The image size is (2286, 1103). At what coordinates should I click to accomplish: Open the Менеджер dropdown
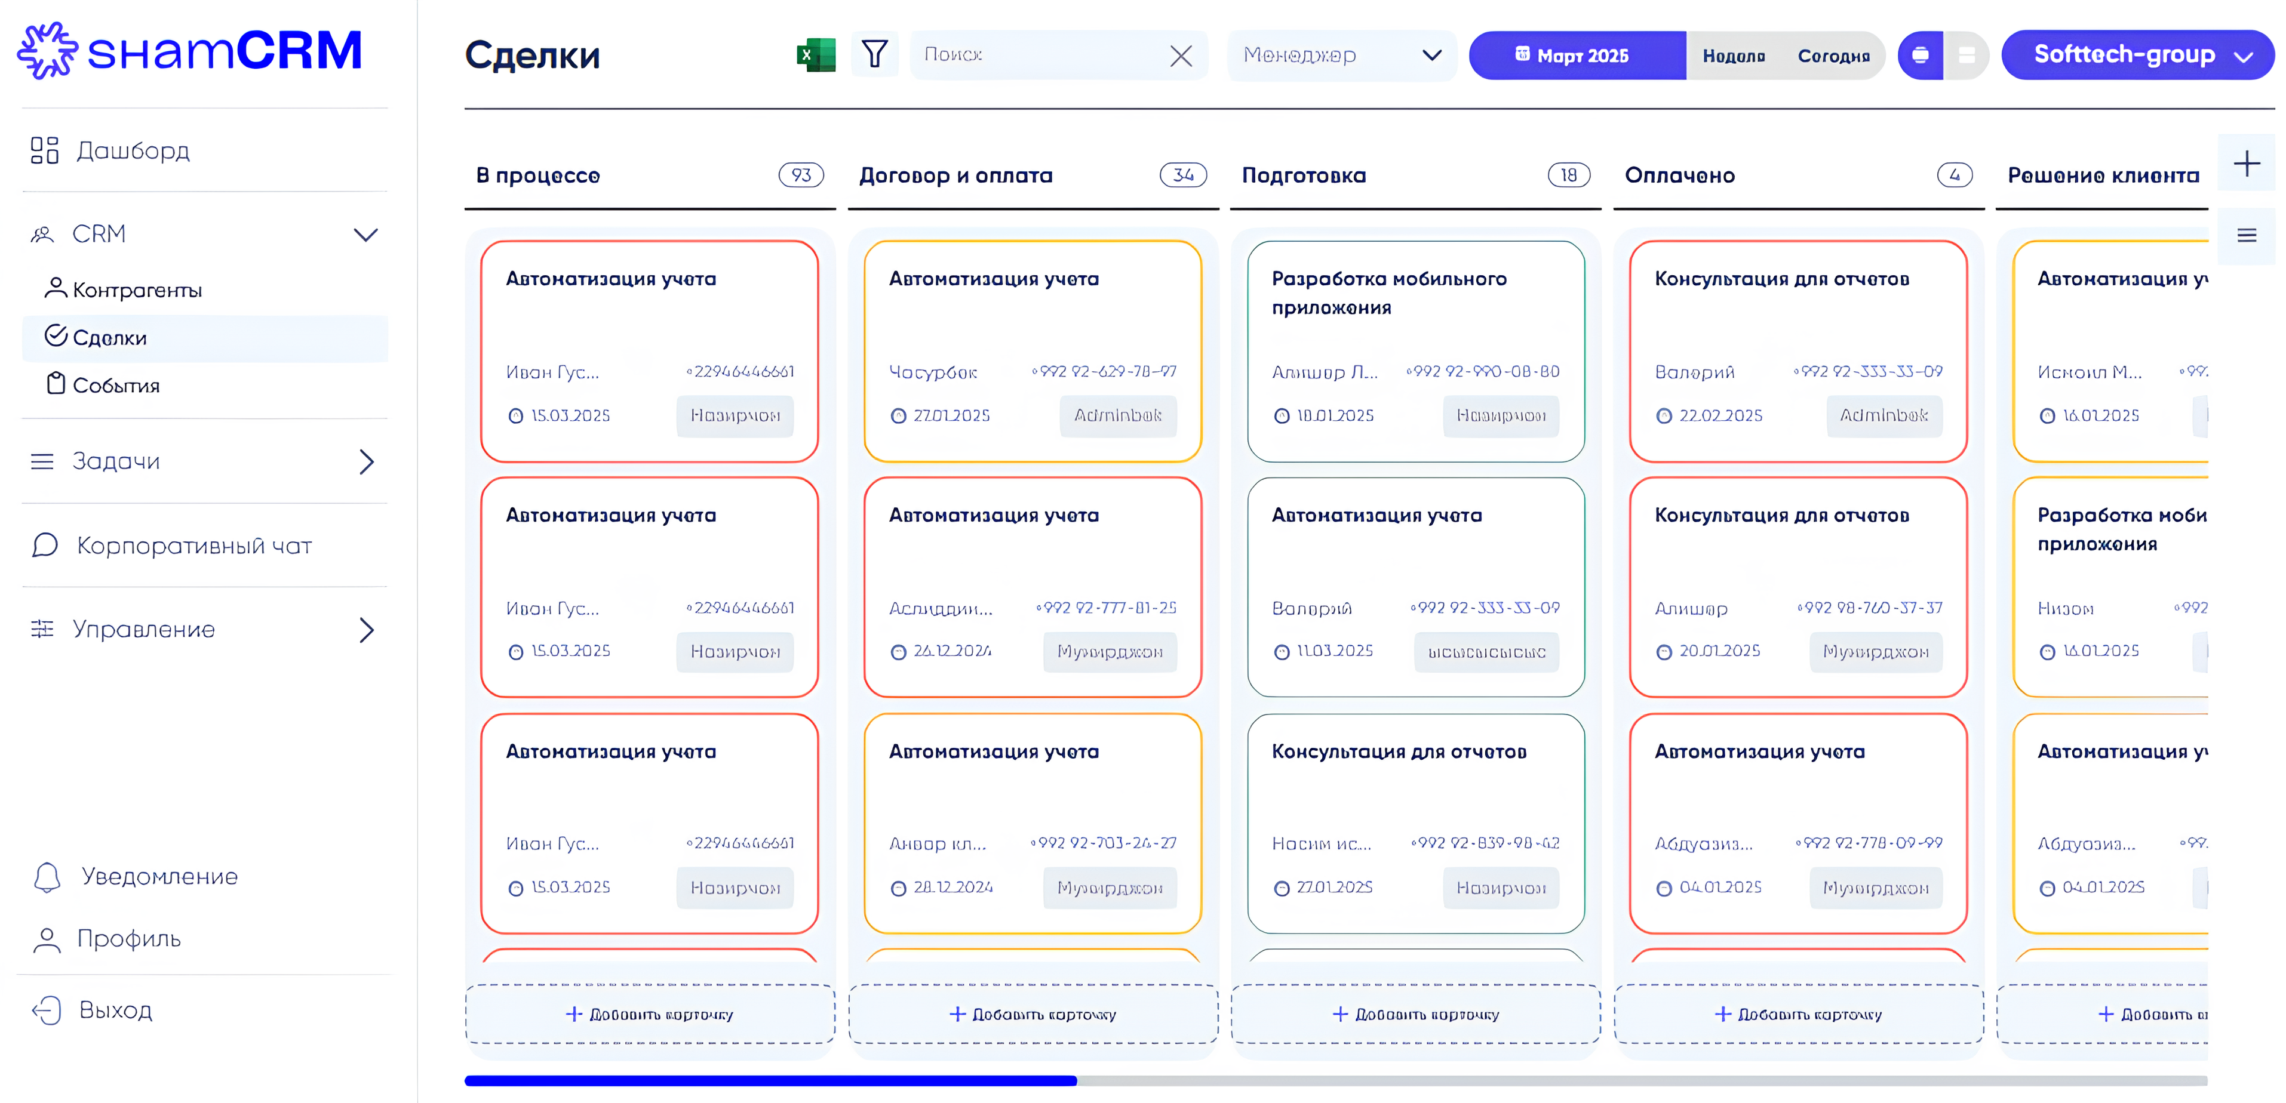(1341, 56)
